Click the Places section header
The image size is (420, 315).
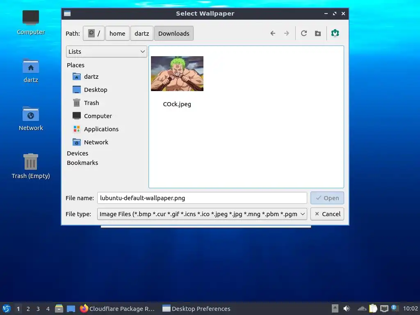click(75, 65)
